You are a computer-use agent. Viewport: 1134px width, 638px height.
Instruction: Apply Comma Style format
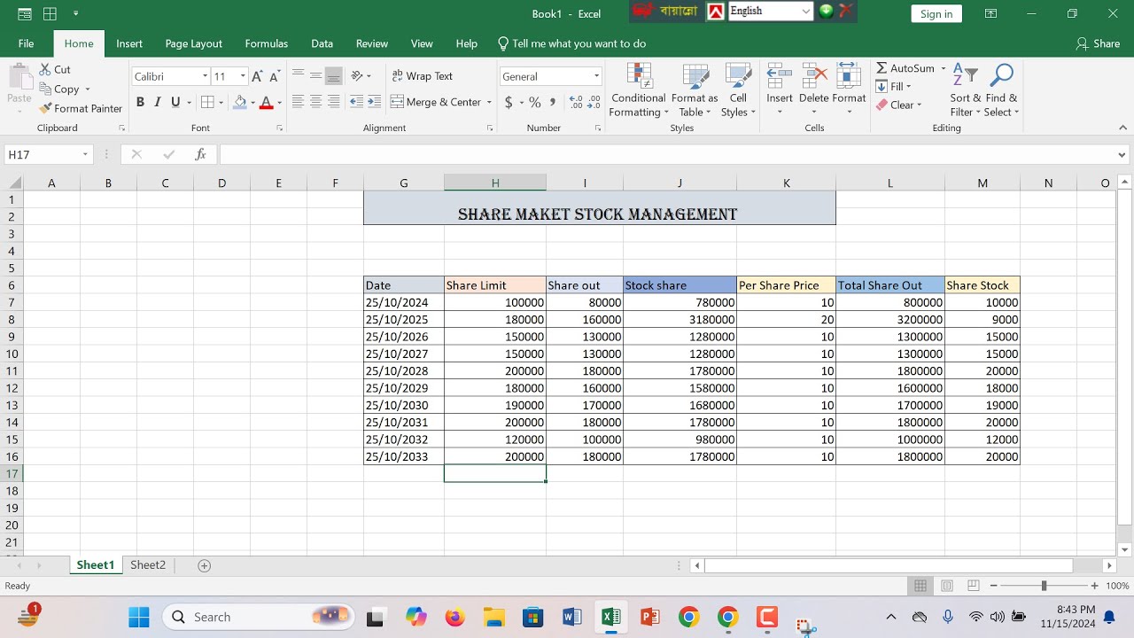pyautogui.click(x=553, y=102)
